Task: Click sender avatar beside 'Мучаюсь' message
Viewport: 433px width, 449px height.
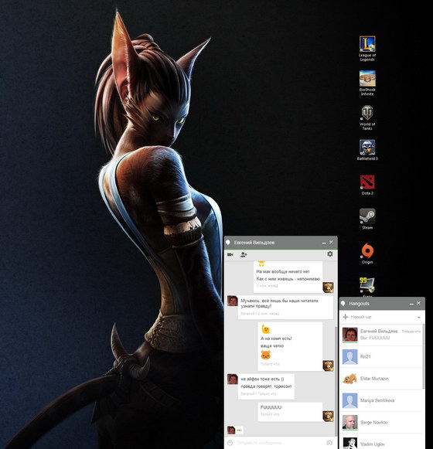Action: pyautogui.click(x=233, y=301)
